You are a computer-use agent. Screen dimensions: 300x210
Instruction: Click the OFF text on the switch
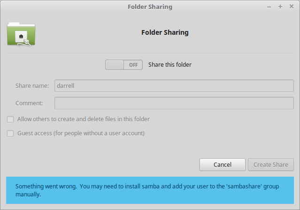133,65
